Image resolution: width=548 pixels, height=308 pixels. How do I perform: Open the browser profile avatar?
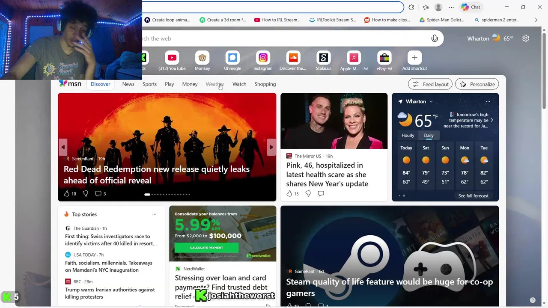(438, 7)
